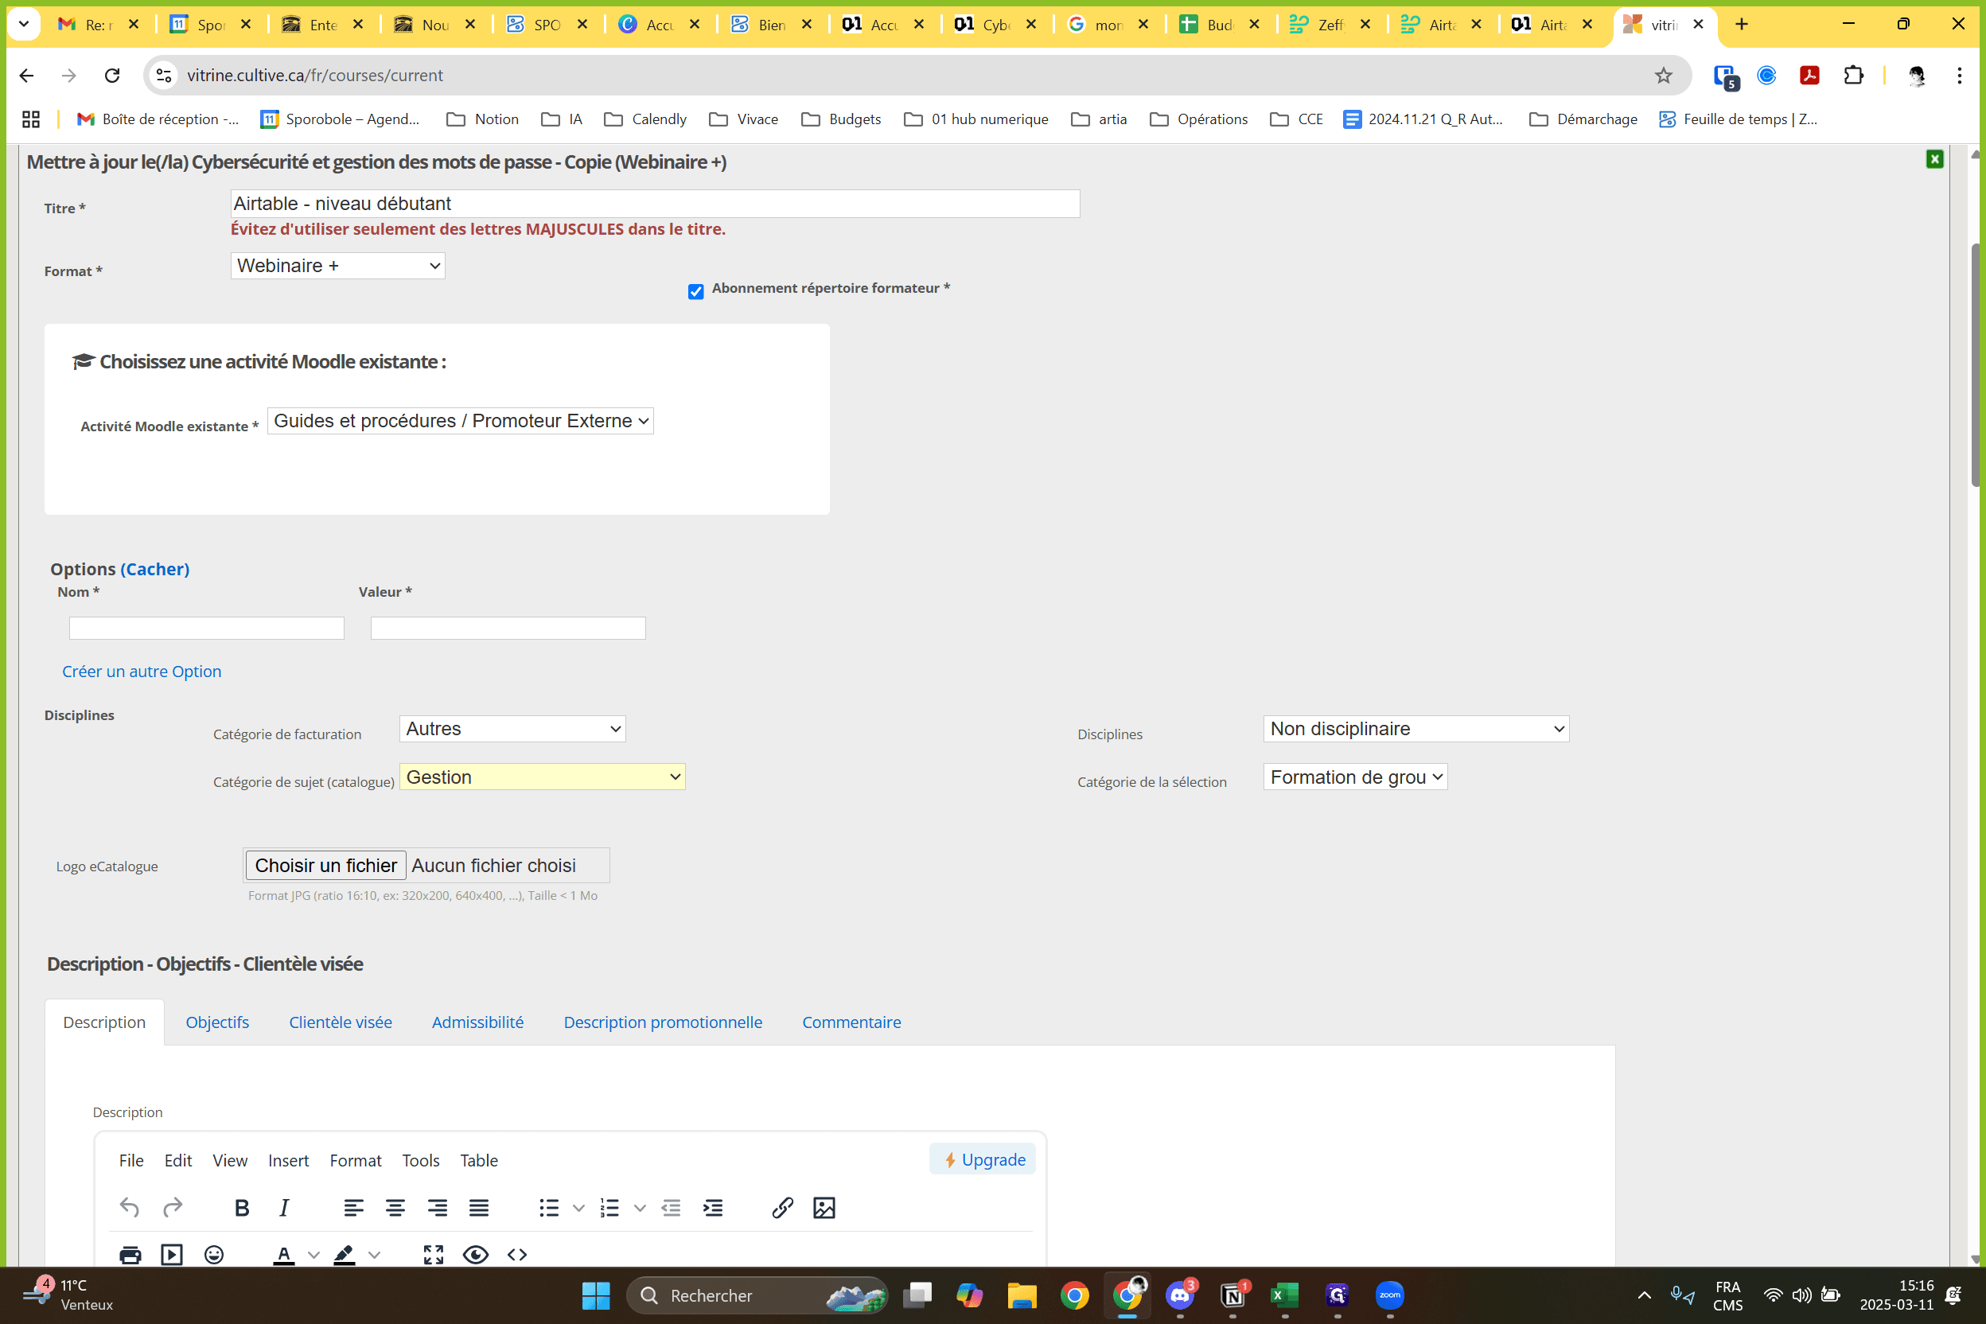The image size is (1986, 1324).
Task: Expand numbered list style options arrow
Action: pos(639,1208)
